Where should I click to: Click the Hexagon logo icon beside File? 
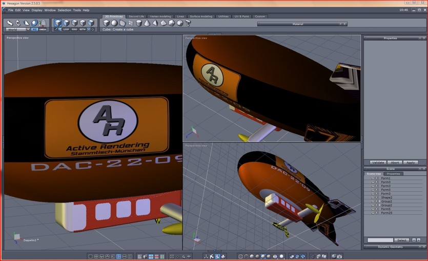pos(4,10)
